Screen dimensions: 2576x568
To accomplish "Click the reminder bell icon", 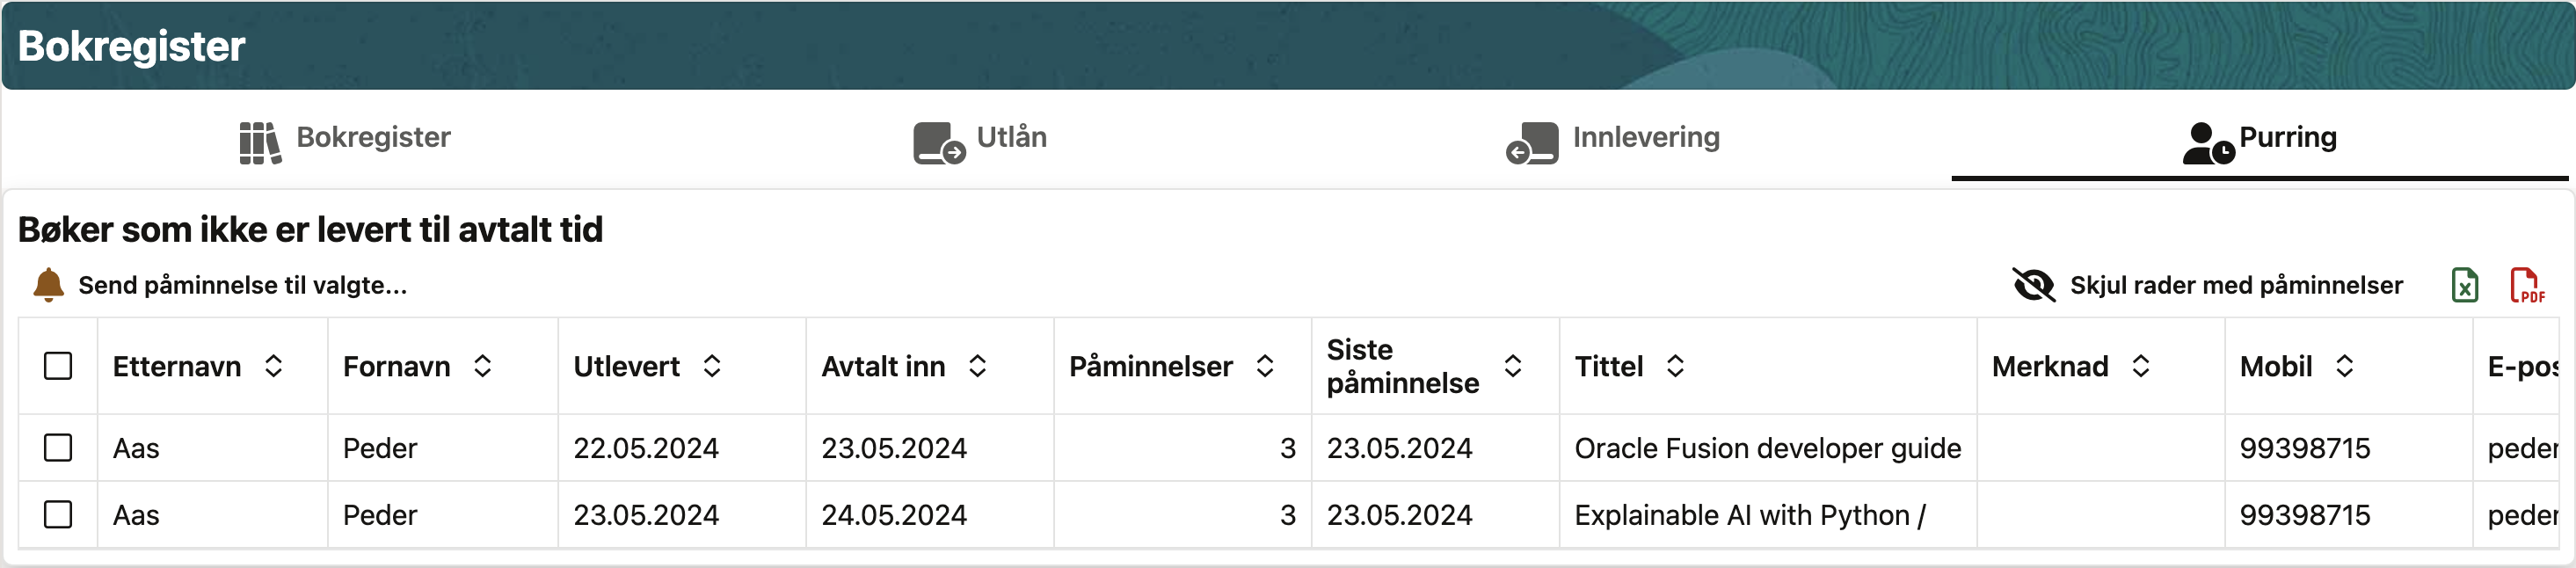I will (x=48, y=285).
